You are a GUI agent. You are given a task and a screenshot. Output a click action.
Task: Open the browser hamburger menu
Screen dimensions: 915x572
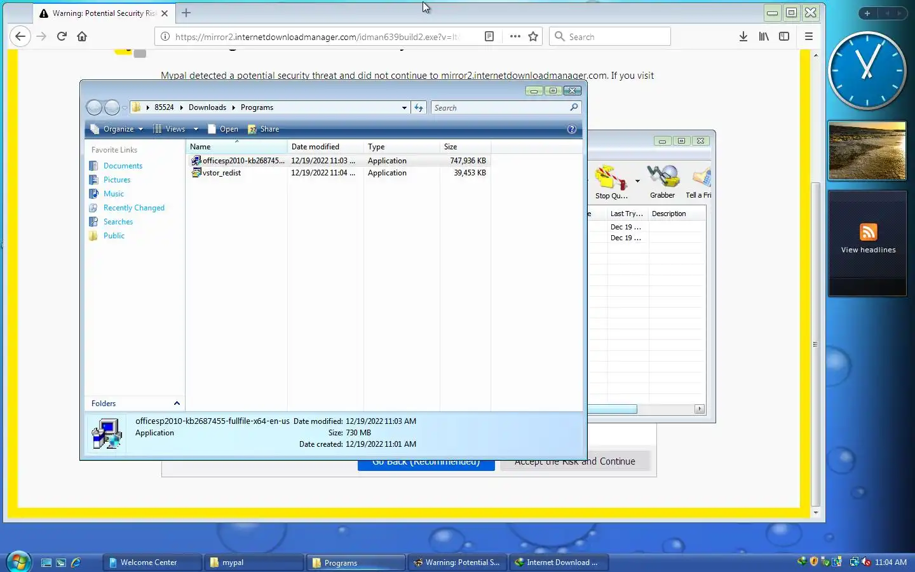(x=809, y=36)
